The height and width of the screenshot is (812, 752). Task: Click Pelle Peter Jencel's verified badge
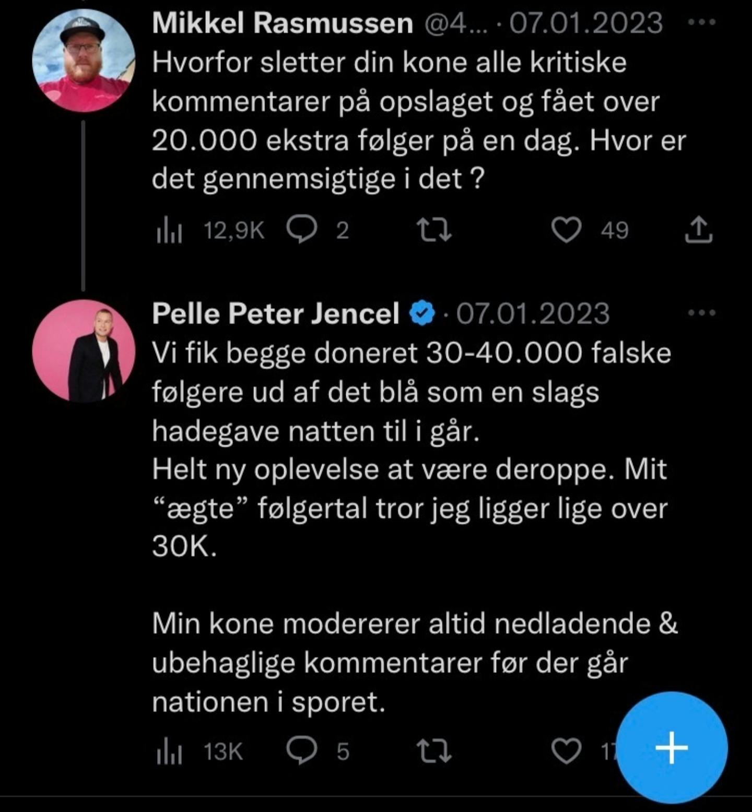(x=422, y=314)
